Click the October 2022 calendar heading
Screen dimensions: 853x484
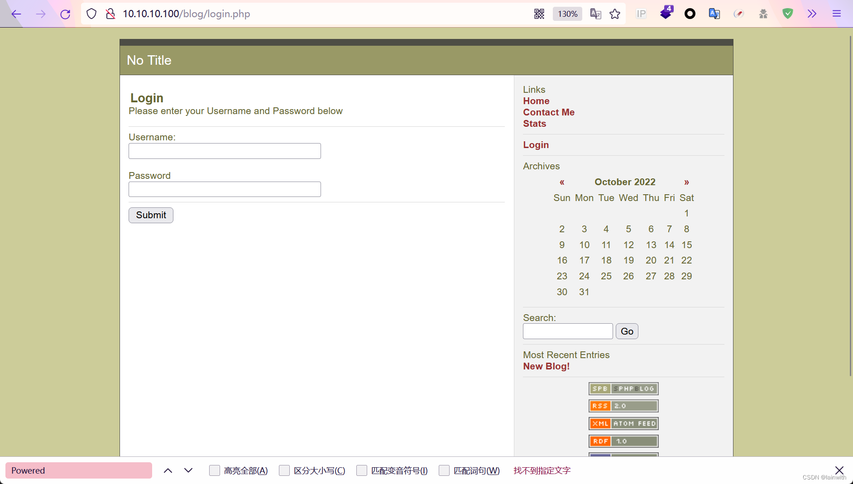625,182
